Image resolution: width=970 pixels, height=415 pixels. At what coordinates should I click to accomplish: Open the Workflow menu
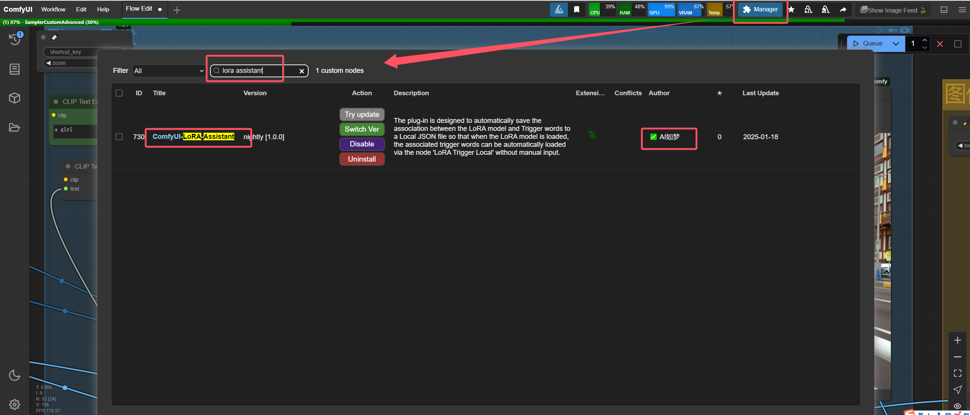(53, 9)
